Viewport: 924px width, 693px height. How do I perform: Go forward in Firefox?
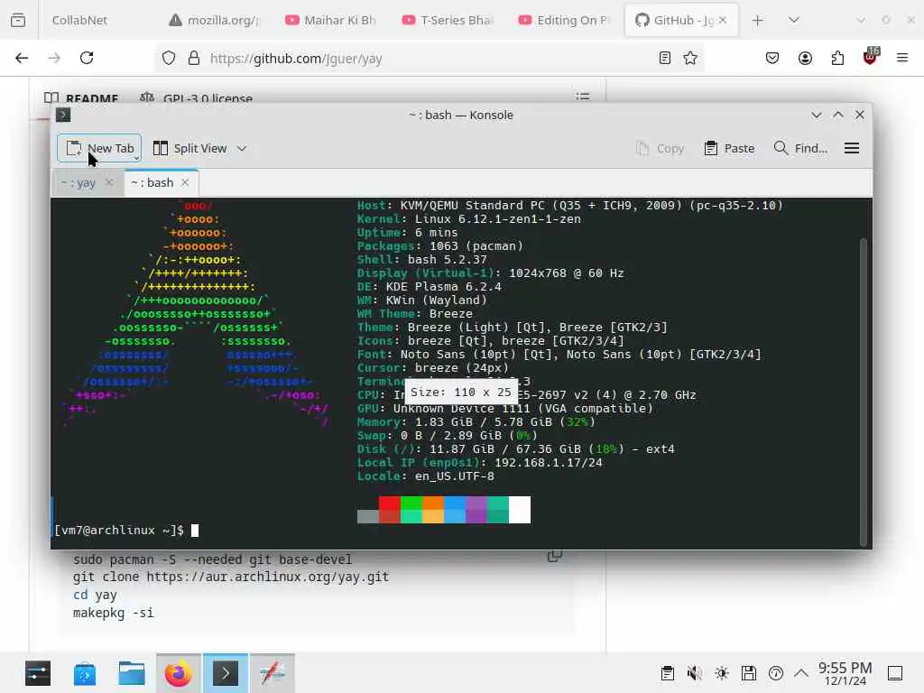(54, 58)
